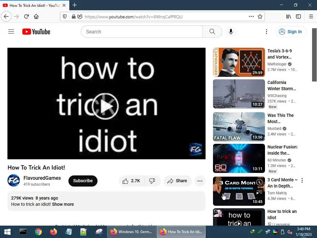Click the FG channel watermark in the video

pos(196,149)
